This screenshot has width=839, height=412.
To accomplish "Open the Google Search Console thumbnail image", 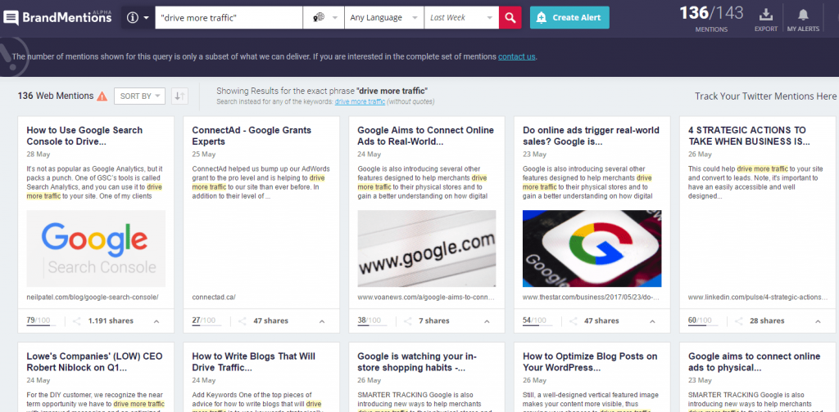I will 96,248.
